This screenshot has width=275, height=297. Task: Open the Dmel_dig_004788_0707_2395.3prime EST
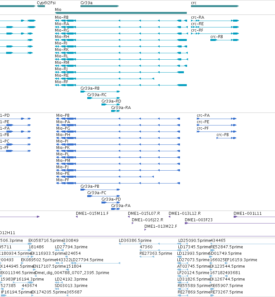click(x=36, y=276)
